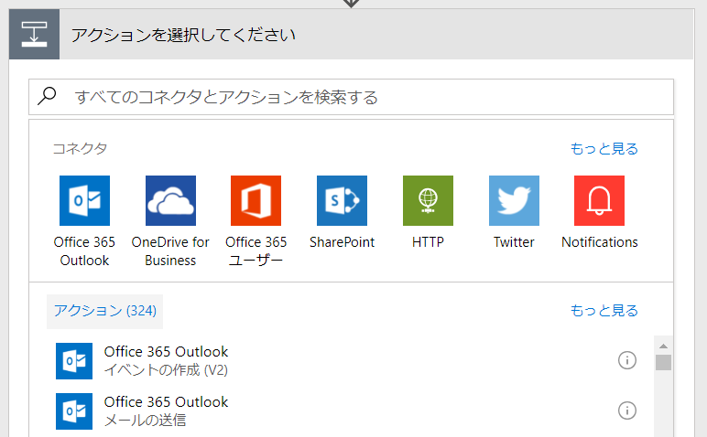Select the イベントの作成 (V2) action text
707x437 pixels.
[x=166, y=370]
